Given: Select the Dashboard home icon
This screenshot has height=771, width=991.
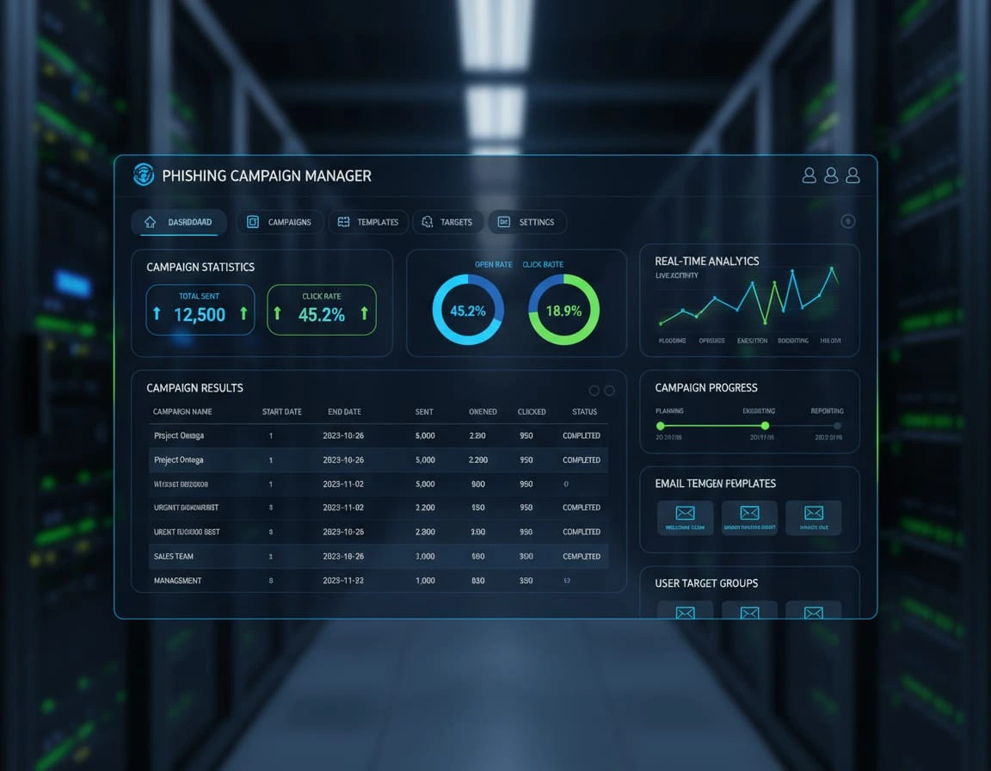Looking at the screenshot, I should click(x=149, y=221).
